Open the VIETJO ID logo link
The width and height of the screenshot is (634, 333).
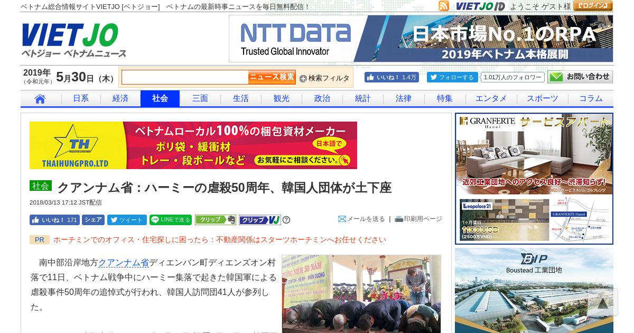click(x=480, y=6)
